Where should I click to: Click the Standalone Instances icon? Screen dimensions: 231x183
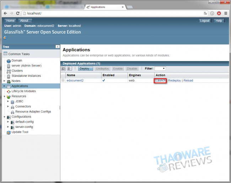[9, 76]
